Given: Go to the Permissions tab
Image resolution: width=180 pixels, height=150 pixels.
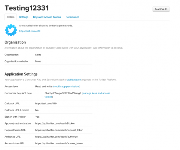Looking at the screenshot, I should click(72, 17).
